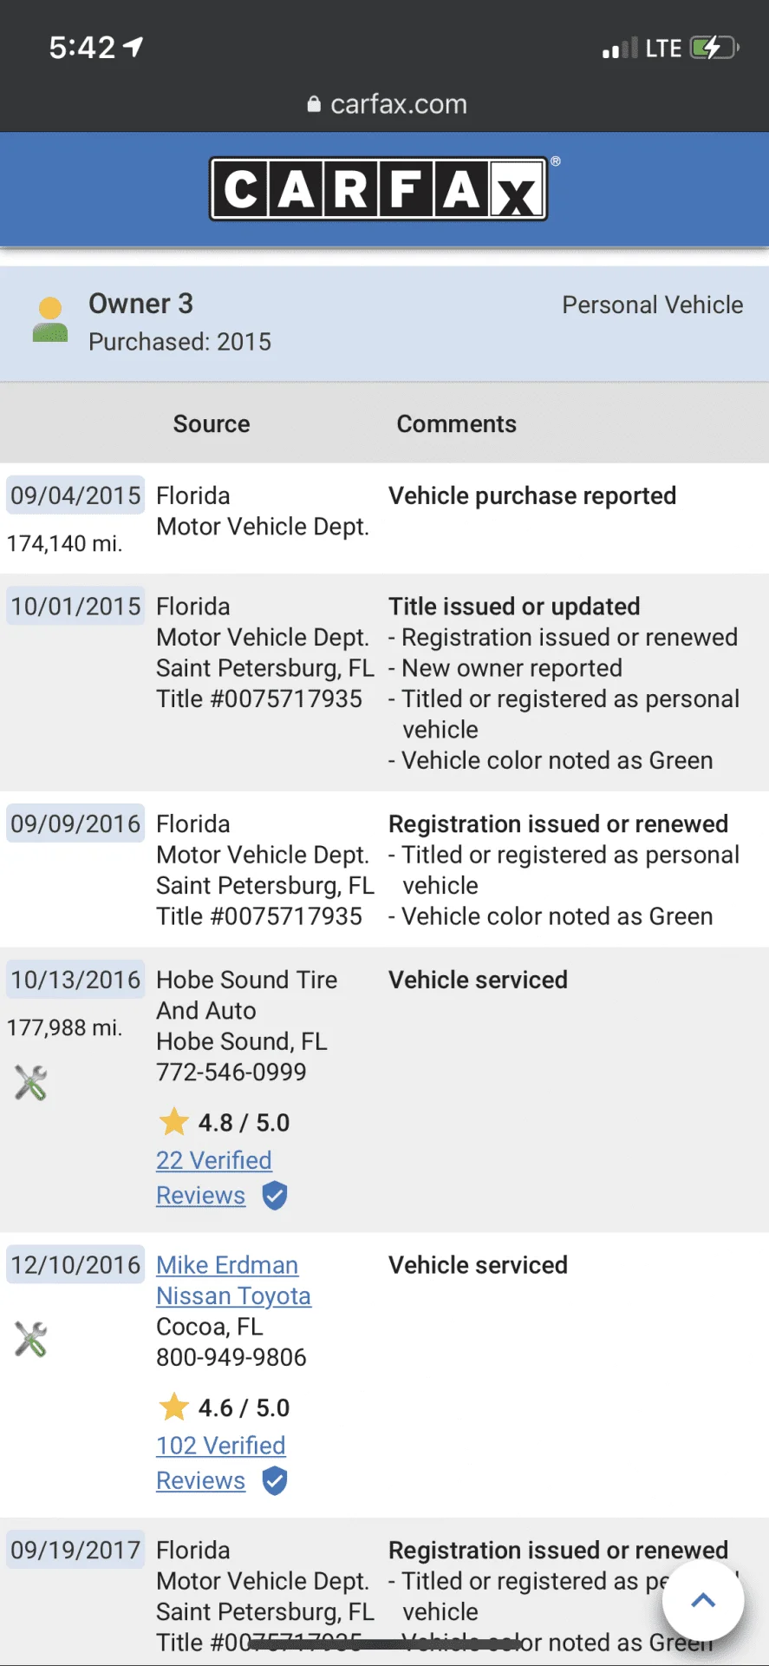
Task: Open the Mike Erdman Nissan Toyota link
Action: pos(233,1281)
